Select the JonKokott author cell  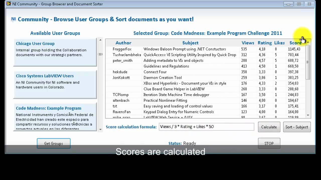(121, 77)
